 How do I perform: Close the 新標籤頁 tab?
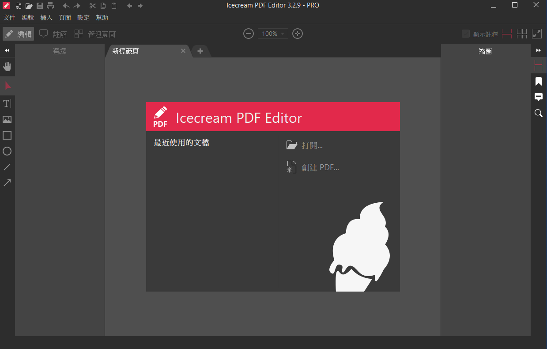pyautogui.click(x=183, y=51)
